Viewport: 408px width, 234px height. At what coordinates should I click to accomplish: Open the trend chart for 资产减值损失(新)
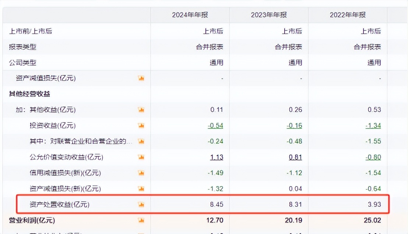click(141, 188)
